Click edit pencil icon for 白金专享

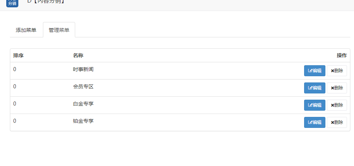[310, 105]
